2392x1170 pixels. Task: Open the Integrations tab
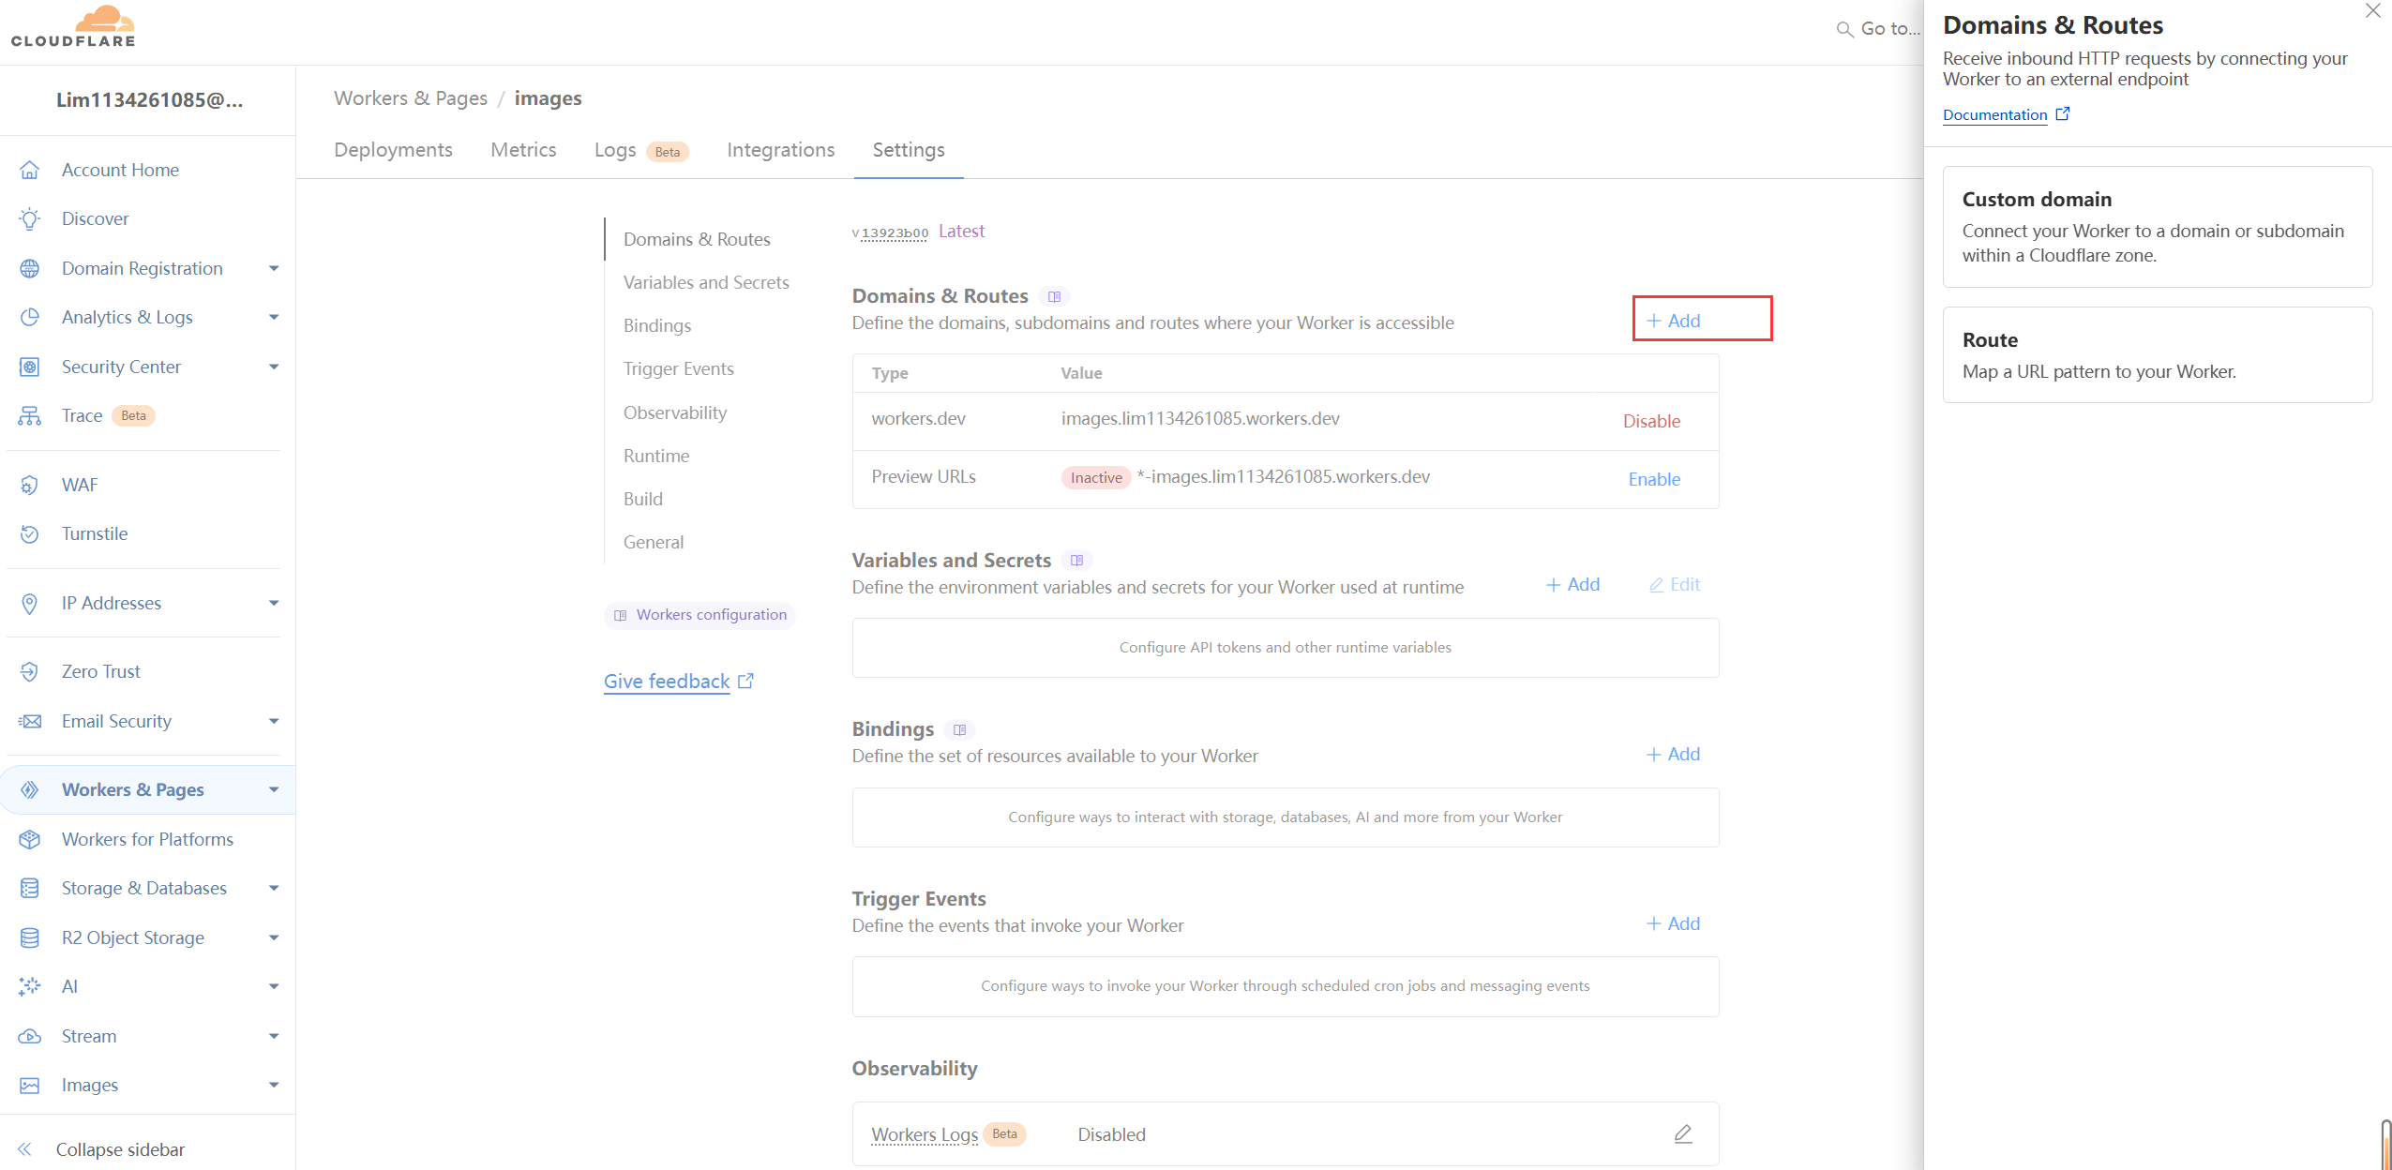click(780, 150)
